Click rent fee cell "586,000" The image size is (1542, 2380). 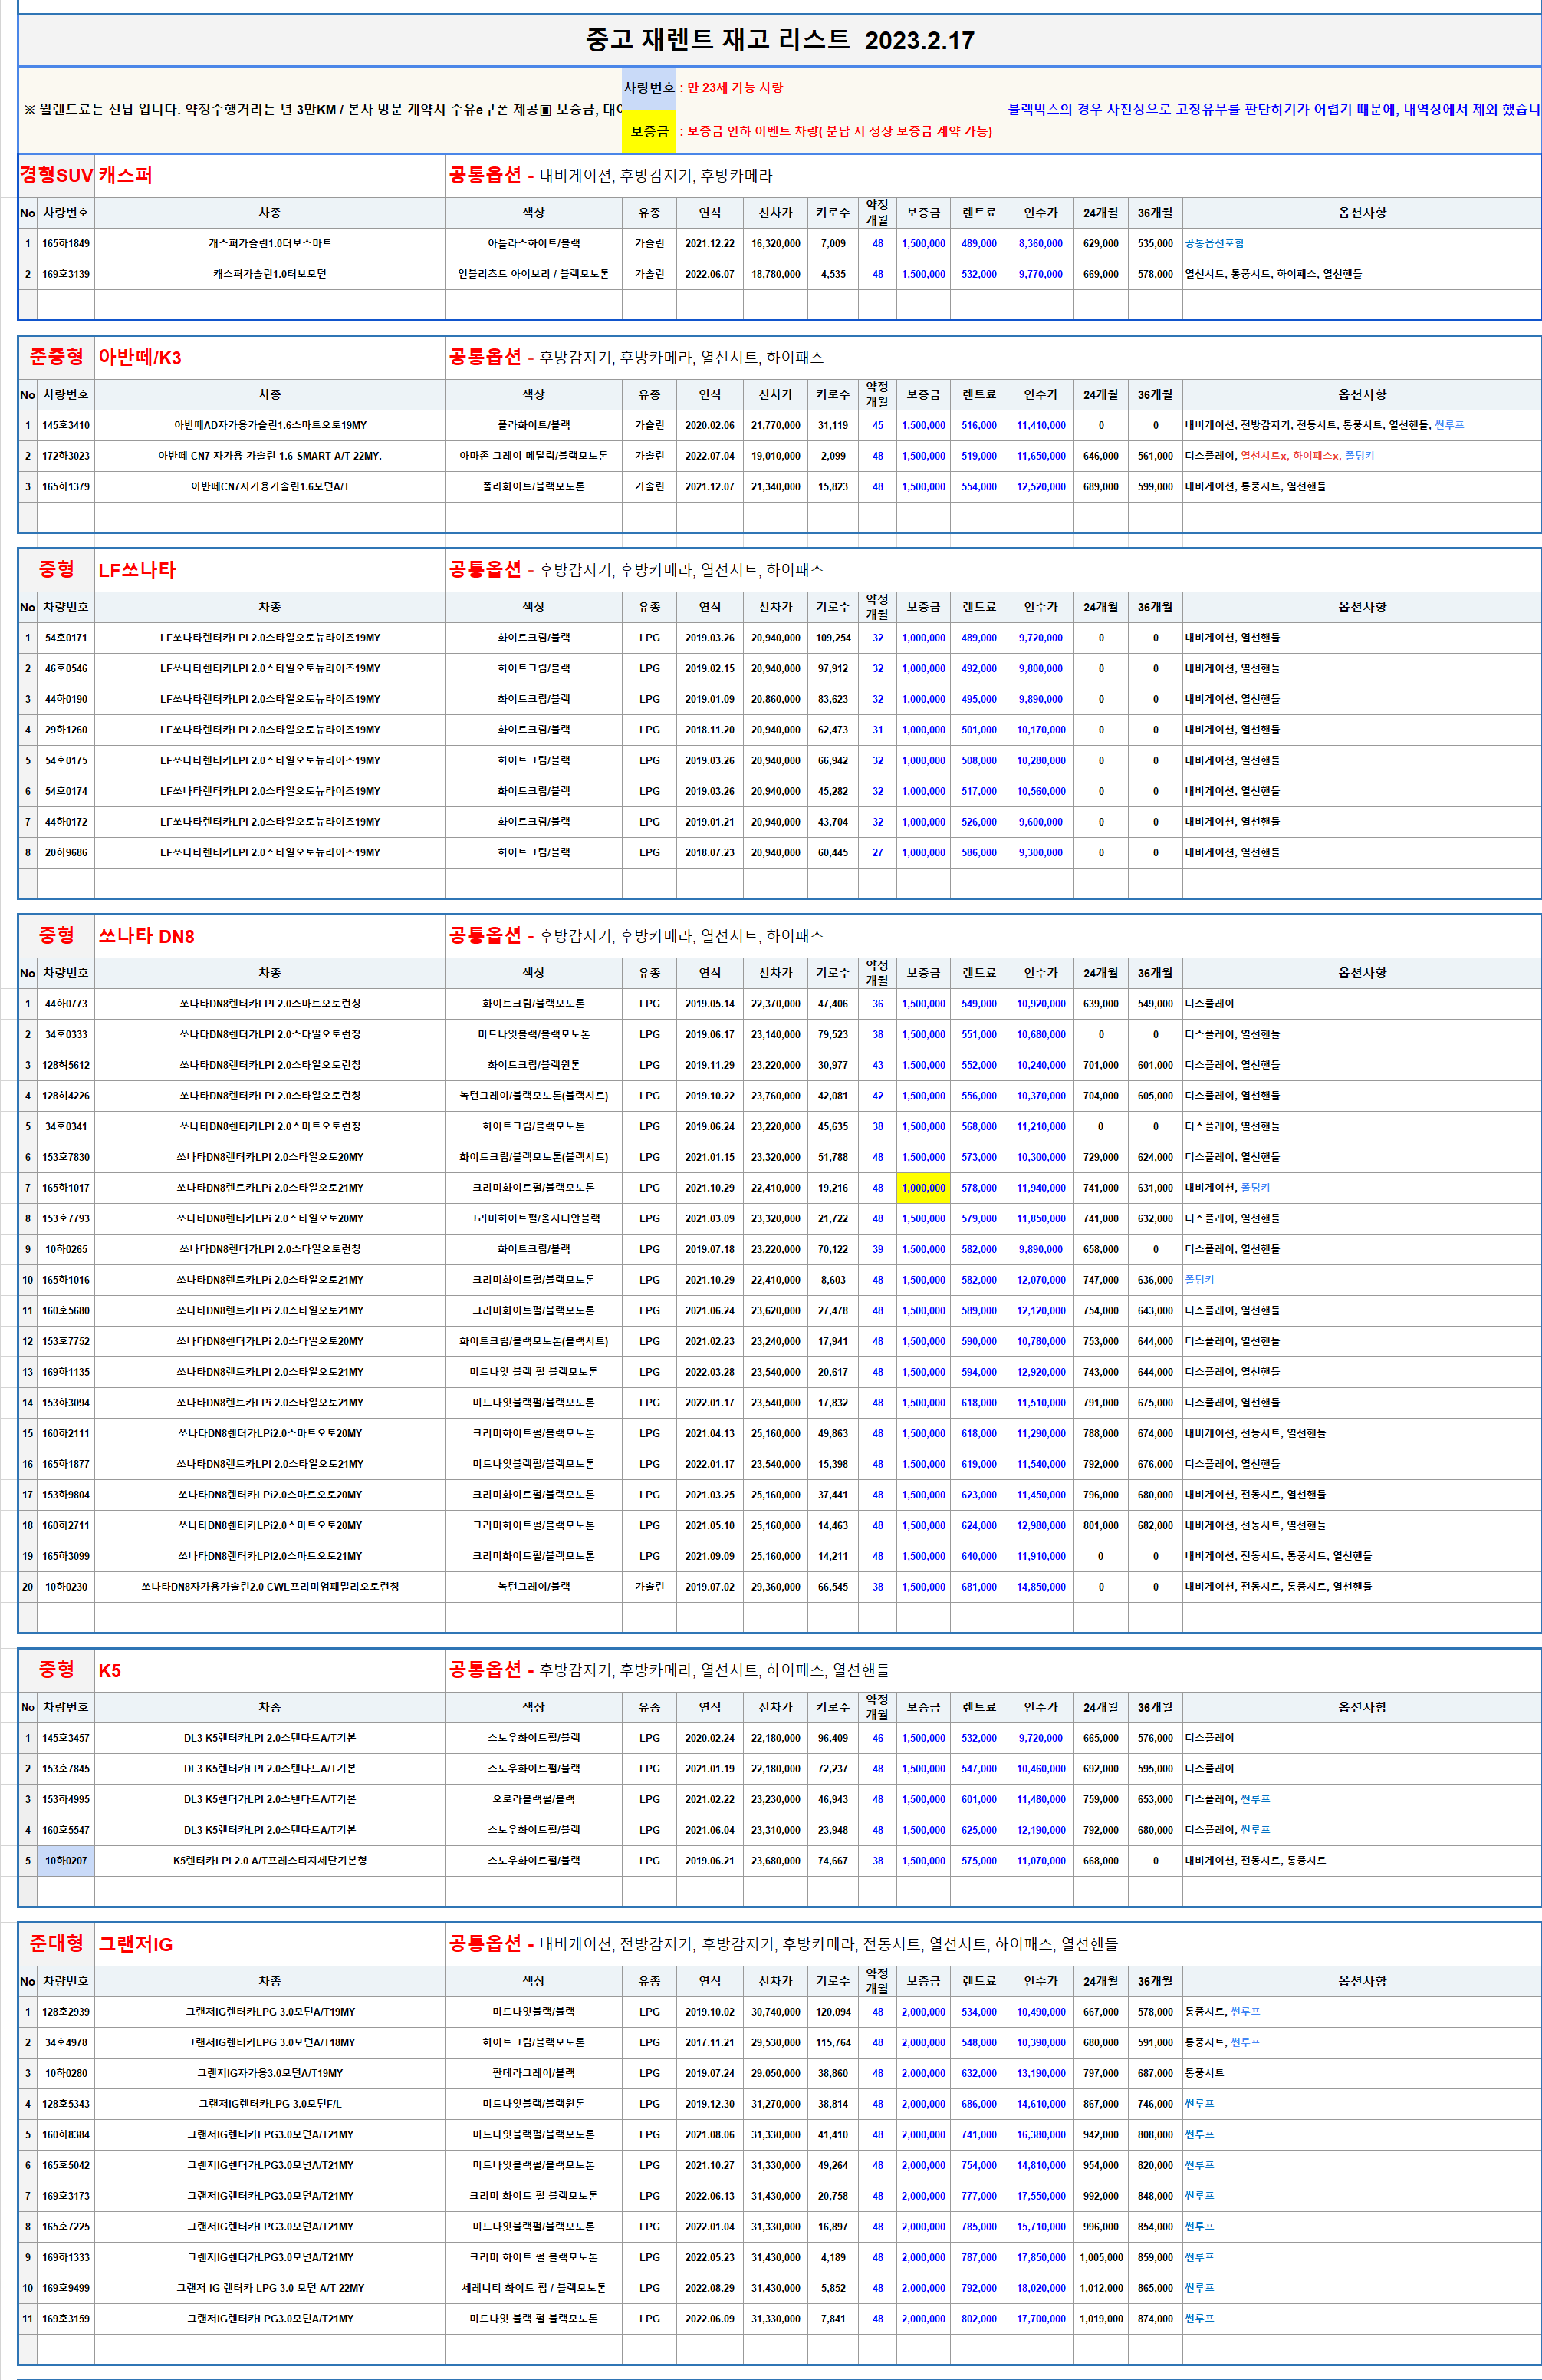[979, 853]
